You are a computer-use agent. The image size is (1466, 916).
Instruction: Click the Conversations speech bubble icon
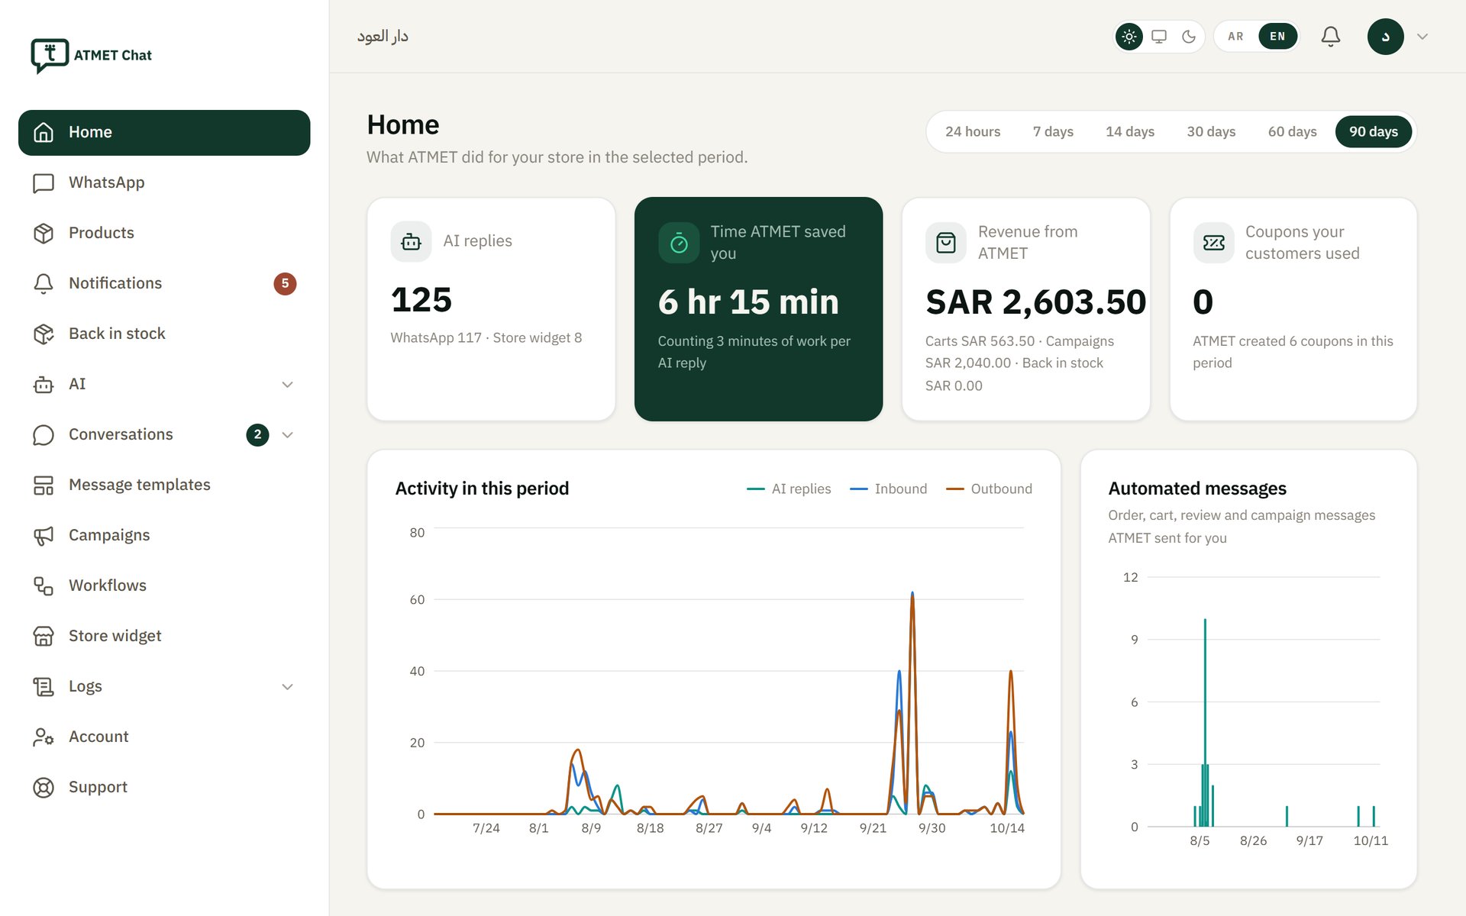[x=44, y=434]
